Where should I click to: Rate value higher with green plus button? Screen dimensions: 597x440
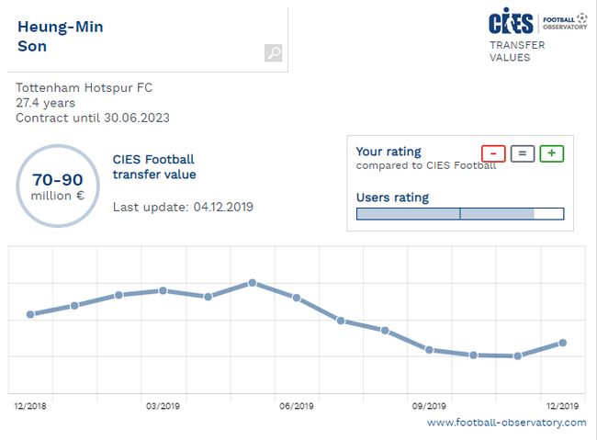point(552,153)
